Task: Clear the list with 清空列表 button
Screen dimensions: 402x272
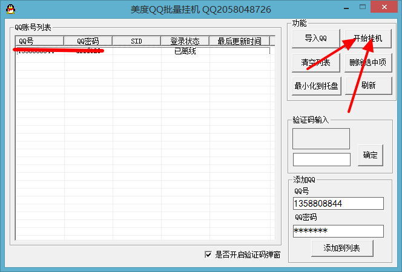Action: [316, 62]
